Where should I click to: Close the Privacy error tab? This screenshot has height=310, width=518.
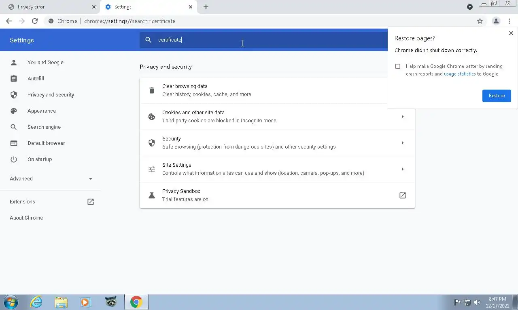click(x=93, y=7)
